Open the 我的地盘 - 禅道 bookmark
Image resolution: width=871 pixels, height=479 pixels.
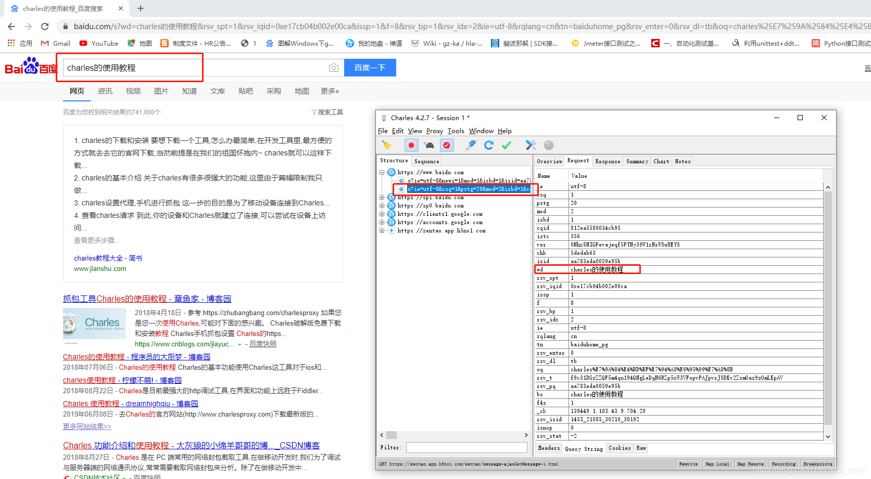pos(374,43)
